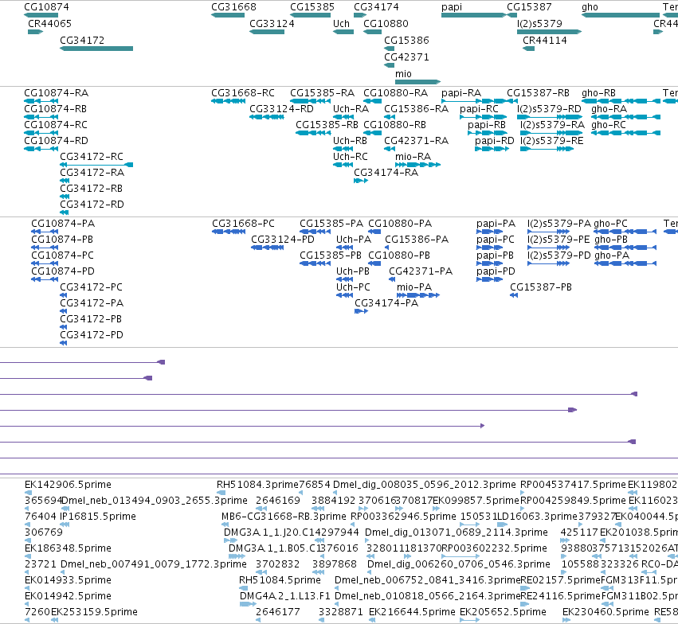Select EST IP16815.5prime
Viewport: 678px width, 624px height.
point(98,517)
